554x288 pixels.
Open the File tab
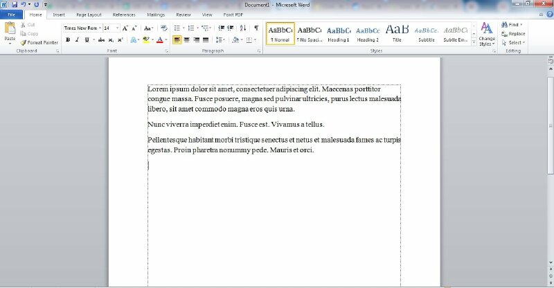[x=11, y=15]
